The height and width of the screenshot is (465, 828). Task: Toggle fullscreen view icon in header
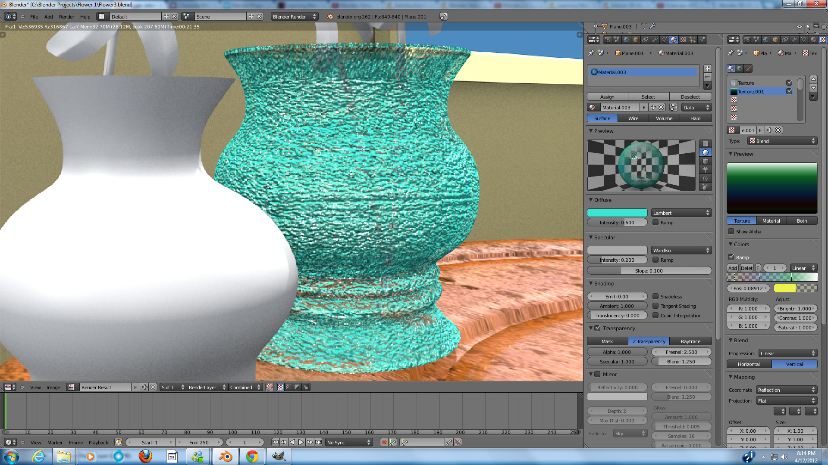[443, 16]
